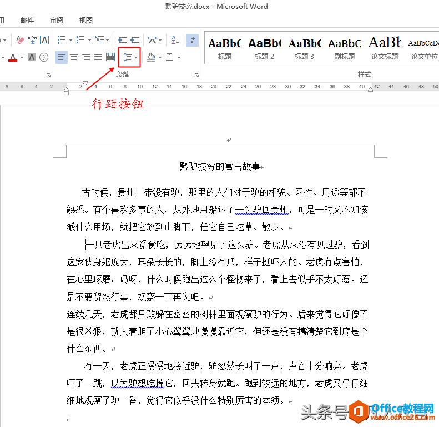
Task: Click the header area paragraph mark
Action: (229, 140)
